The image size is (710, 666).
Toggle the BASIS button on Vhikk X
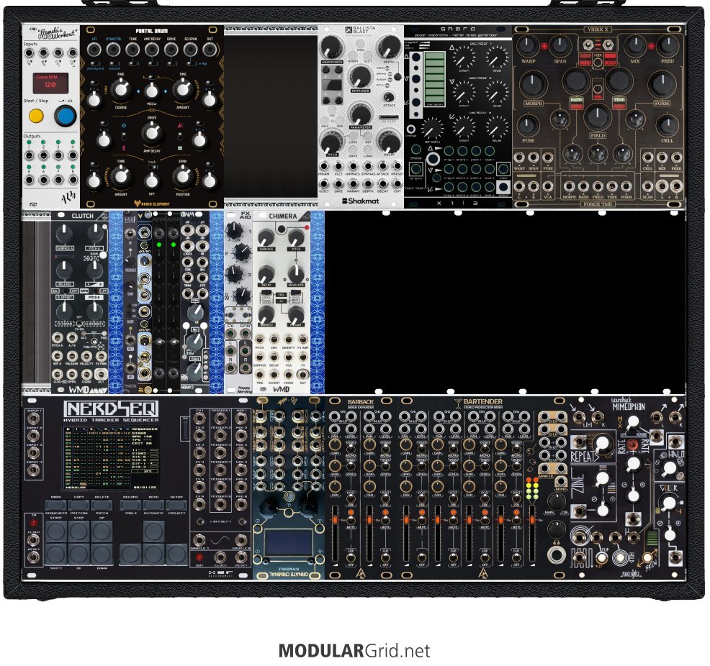(x=576, y=103)
